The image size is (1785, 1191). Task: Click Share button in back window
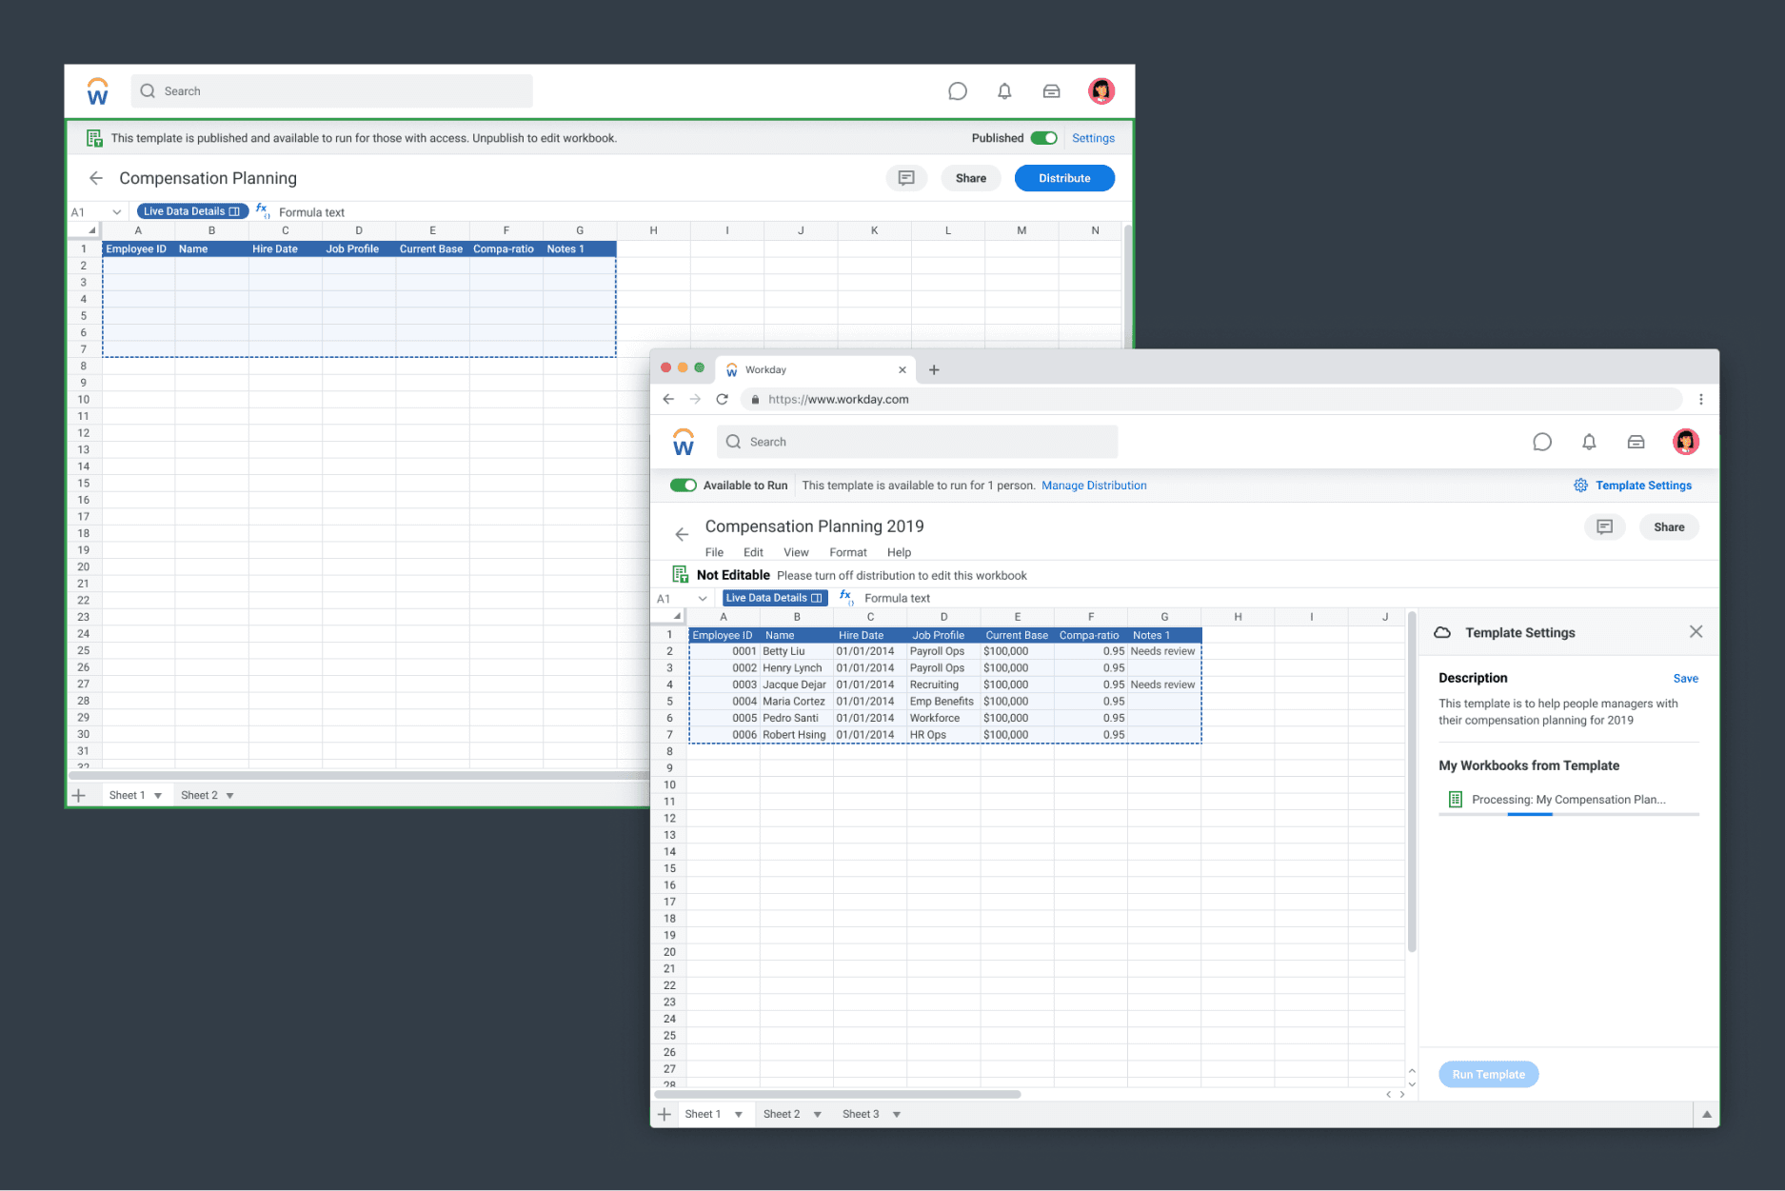tap(971, 178)
